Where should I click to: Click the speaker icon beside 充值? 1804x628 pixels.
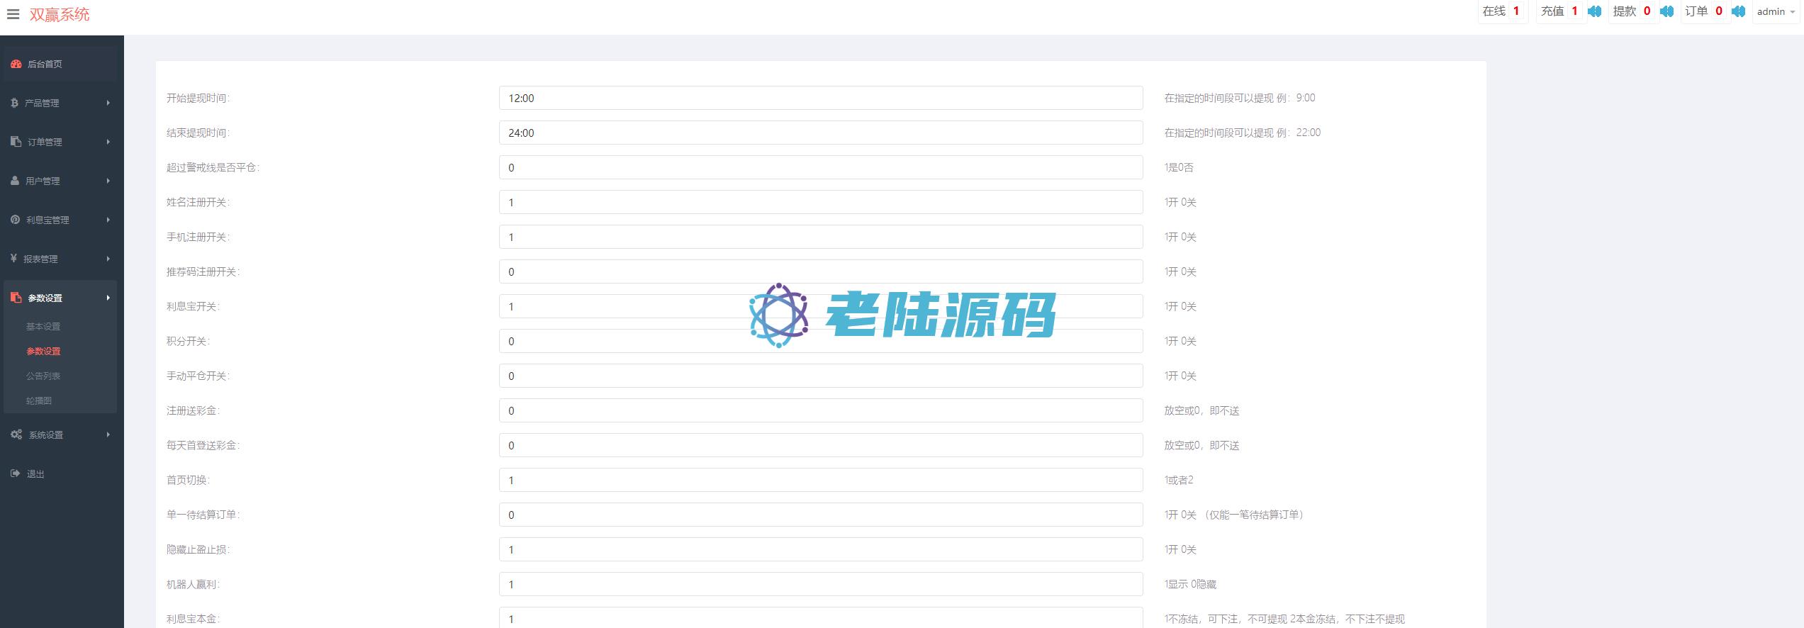coord(1594,11)
